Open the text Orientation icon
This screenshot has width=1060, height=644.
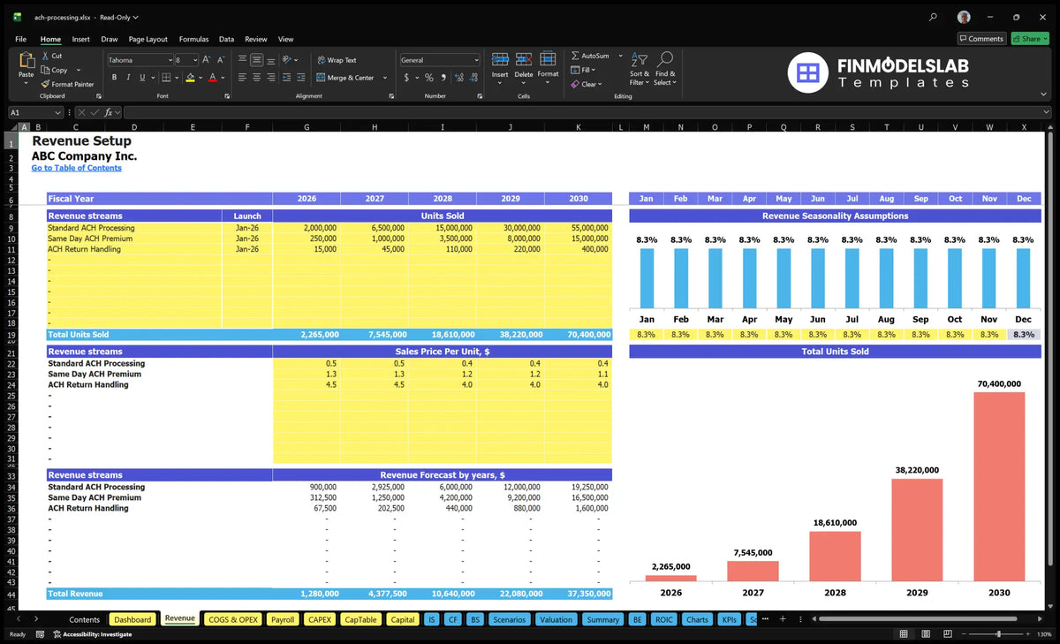[287, 60]
